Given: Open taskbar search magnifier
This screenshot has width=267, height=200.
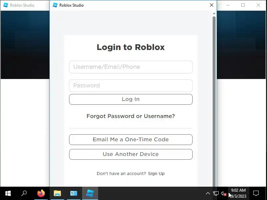Looking at the screenshot, I should pyautogui.click(x=24, y=193).
